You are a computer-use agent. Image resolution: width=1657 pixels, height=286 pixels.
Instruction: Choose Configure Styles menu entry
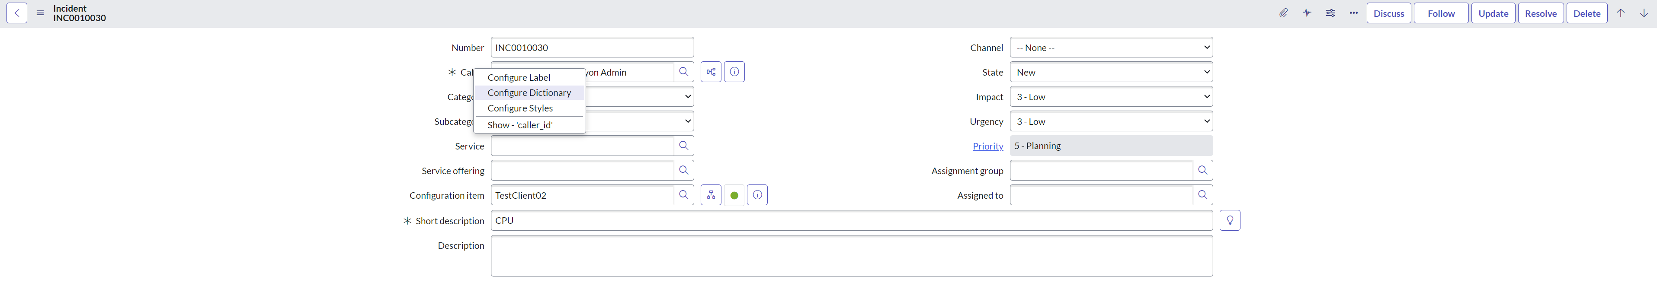pyautogui.click(x=520, y=108)
